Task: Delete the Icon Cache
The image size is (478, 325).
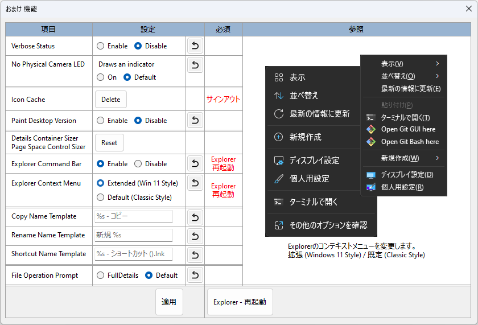Action: tap(110, 100)
